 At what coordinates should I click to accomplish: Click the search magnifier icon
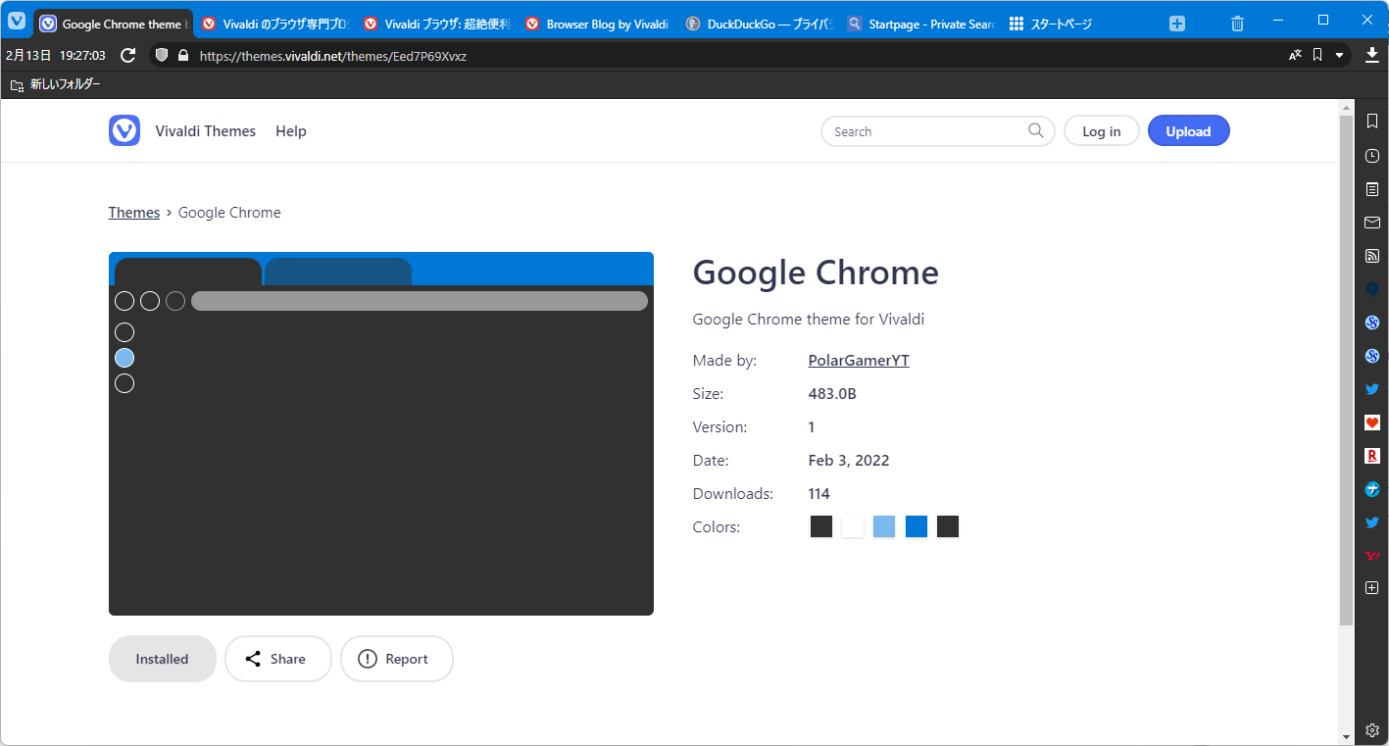tap(1036, 130)
